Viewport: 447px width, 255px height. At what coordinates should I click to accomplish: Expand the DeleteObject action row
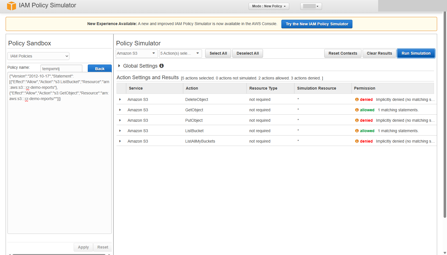pos(120,99)
